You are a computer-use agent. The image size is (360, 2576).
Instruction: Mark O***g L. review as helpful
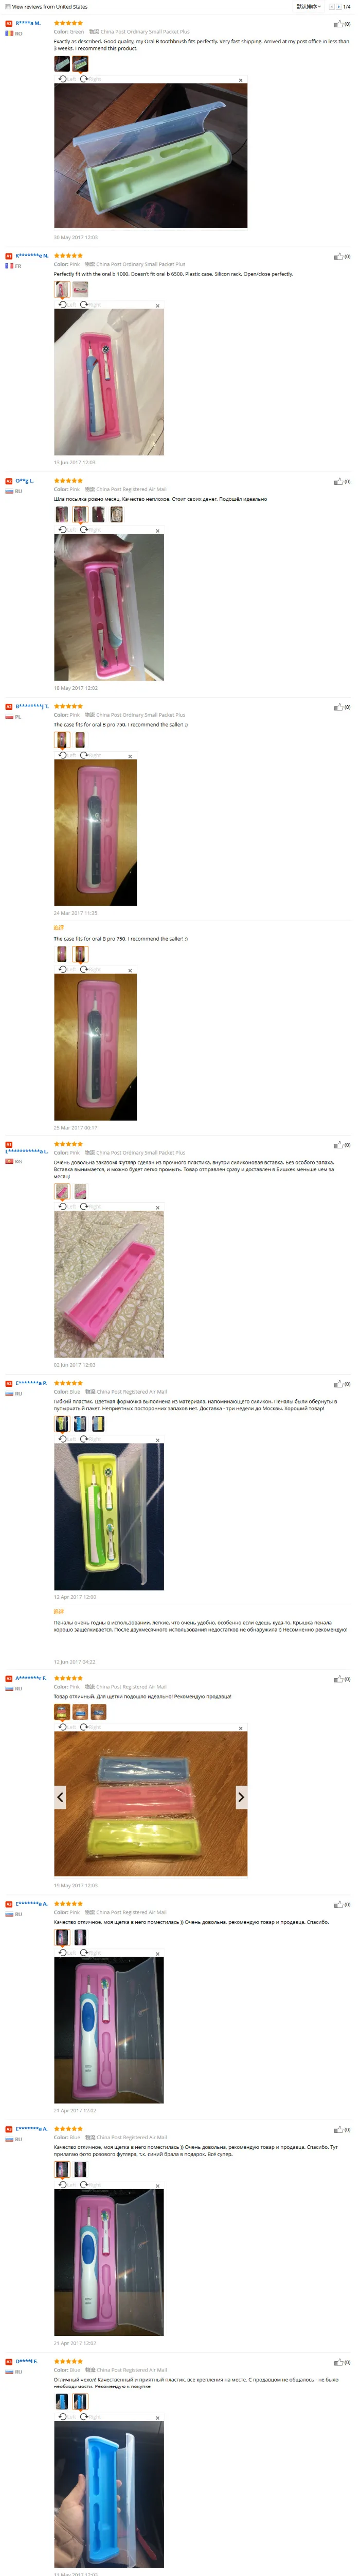339,481
